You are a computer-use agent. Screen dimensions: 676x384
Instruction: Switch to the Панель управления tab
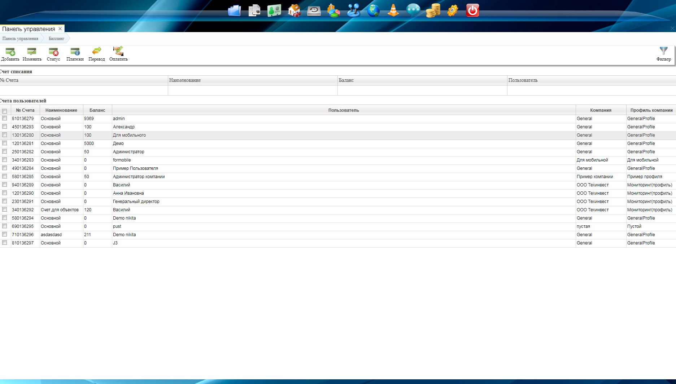click(x=29, y=29)
